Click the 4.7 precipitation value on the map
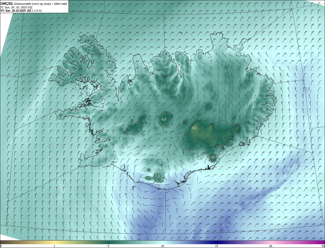This screenshot has height=248, width=325. click(x=132, y=121)
